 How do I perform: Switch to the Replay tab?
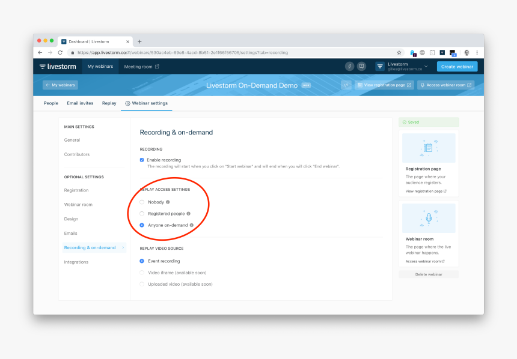pos(109,103)
